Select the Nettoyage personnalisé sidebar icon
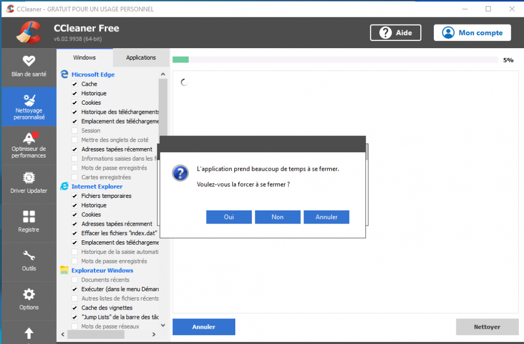 click(29, 100)
